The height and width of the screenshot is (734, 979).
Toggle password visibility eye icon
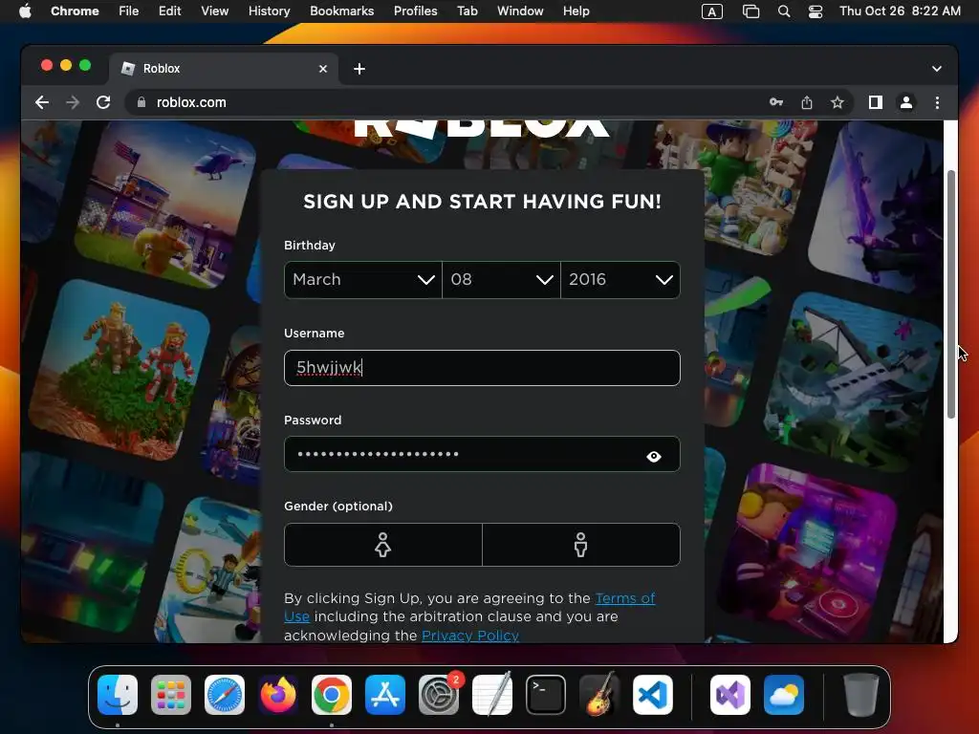(x=654, y=457)
